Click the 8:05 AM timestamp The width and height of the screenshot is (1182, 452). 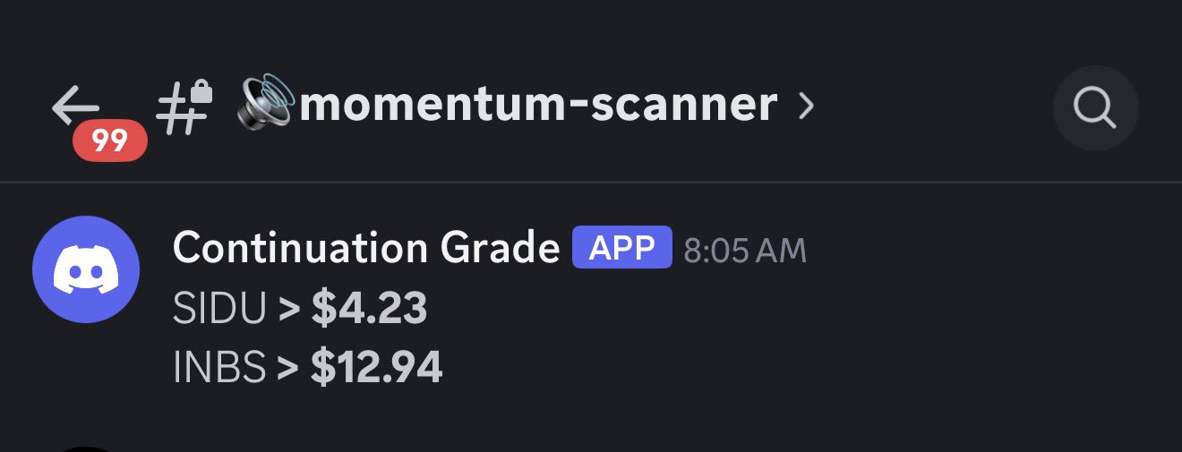pyautogui.click(x=745, y=251)
